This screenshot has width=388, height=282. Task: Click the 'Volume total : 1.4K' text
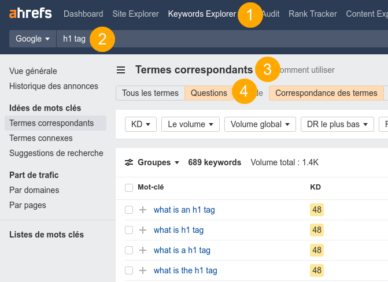[284, 162]
